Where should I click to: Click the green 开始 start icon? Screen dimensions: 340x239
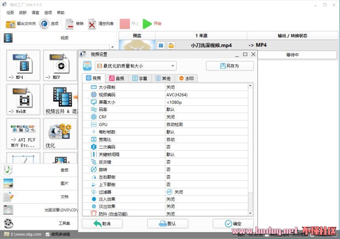pos(147,24)
